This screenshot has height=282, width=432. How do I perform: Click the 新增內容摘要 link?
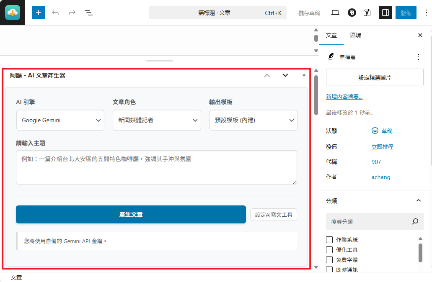344,97
